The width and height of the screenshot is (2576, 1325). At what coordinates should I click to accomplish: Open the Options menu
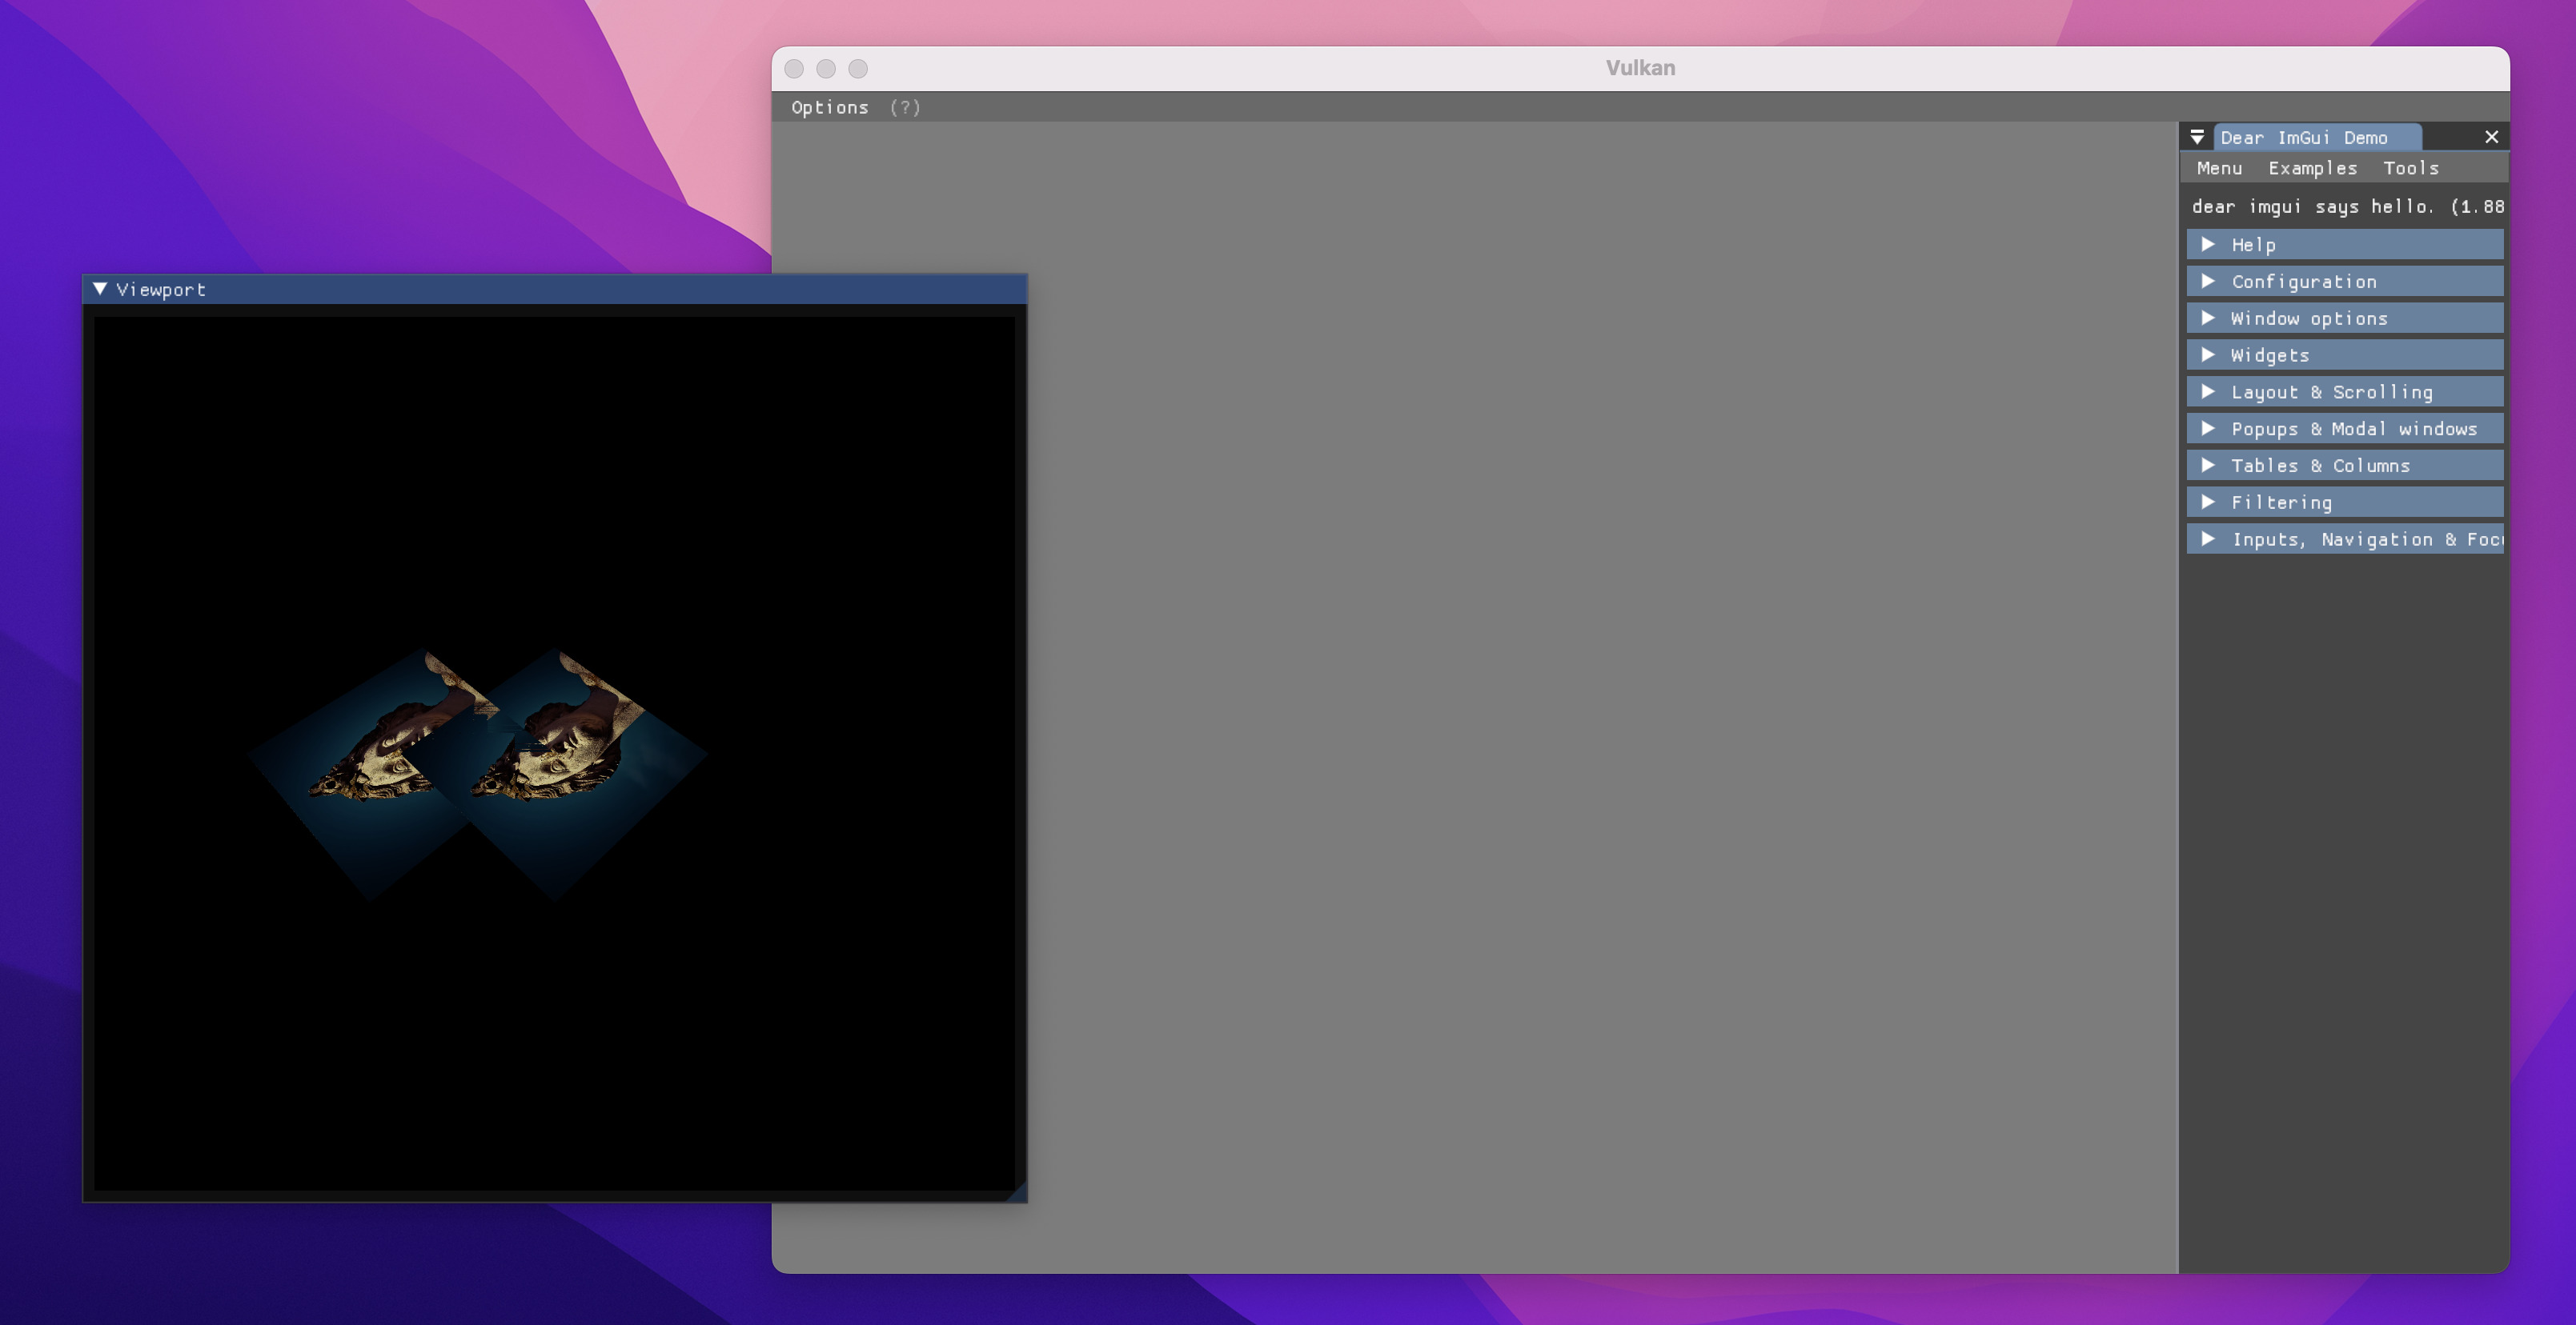pyautogui.click(x=830, y=107)
